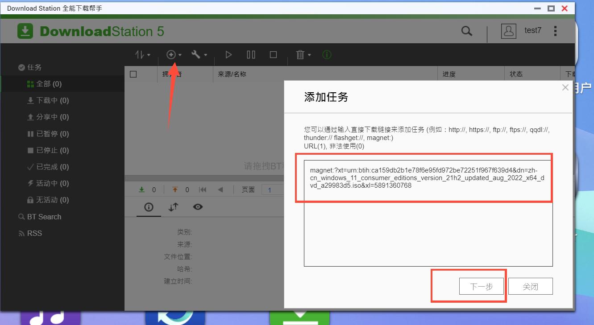Toggle the eye preview icon
Viewport: 594px width, 325px height.
[198, 207]
